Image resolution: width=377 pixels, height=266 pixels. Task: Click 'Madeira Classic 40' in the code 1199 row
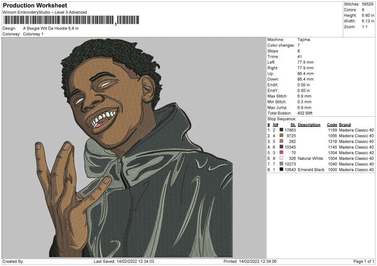[356, 130]
